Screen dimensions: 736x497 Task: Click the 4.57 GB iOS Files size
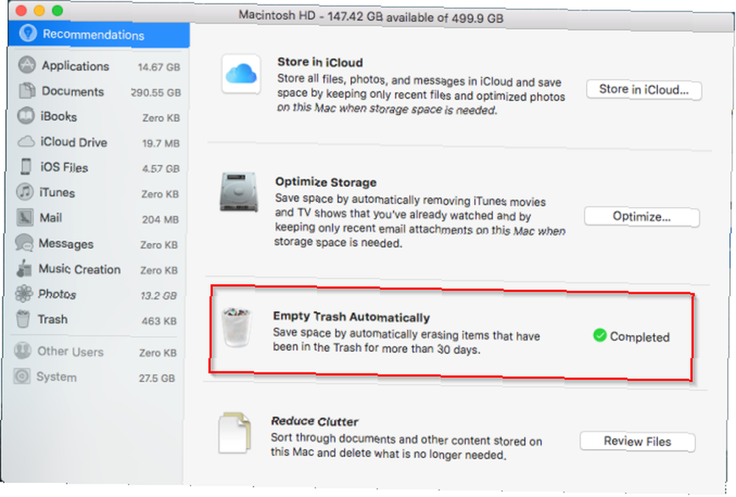(x=160, y=168)
